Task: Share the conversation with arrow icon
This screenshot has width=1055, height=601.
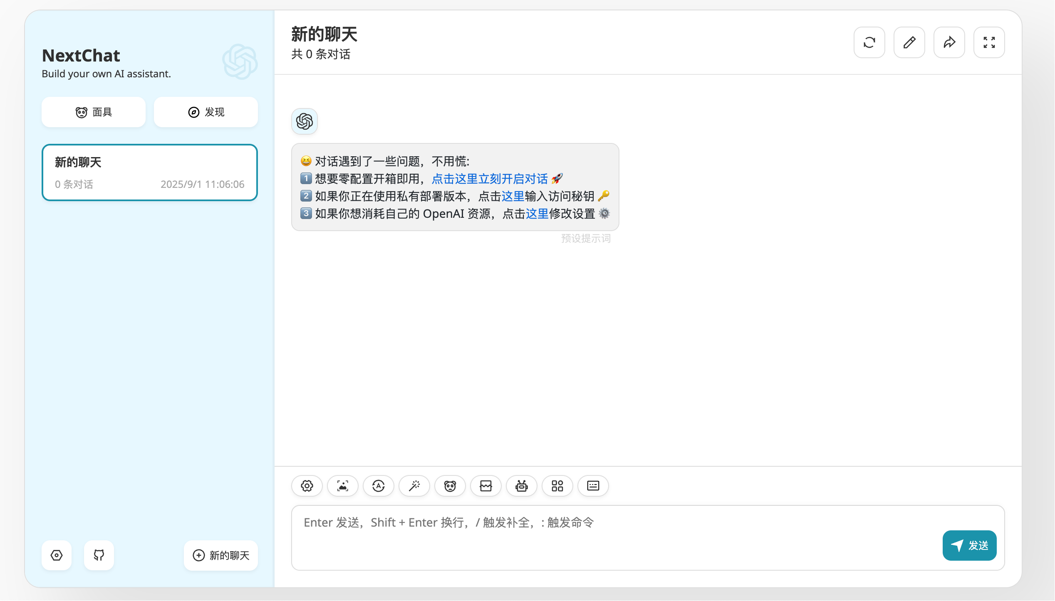Action: tap(949, 42)
